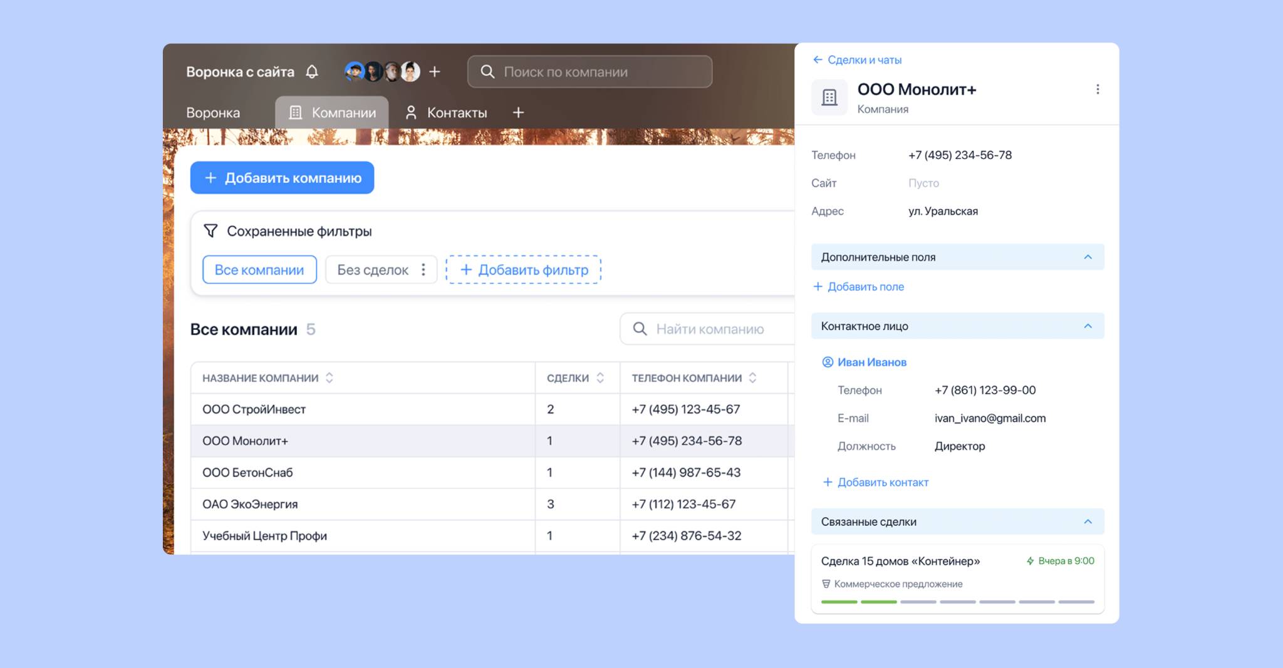Open Иван Иванов contact link
The width and height of the screenshot is (1283, 668).
click(x=871, y=362)
